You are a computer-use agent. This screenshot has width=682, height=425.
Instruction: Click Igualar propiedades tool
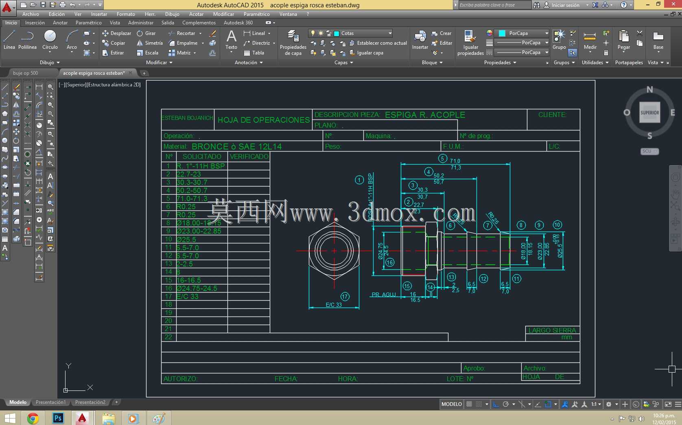[x=470, y=42]
